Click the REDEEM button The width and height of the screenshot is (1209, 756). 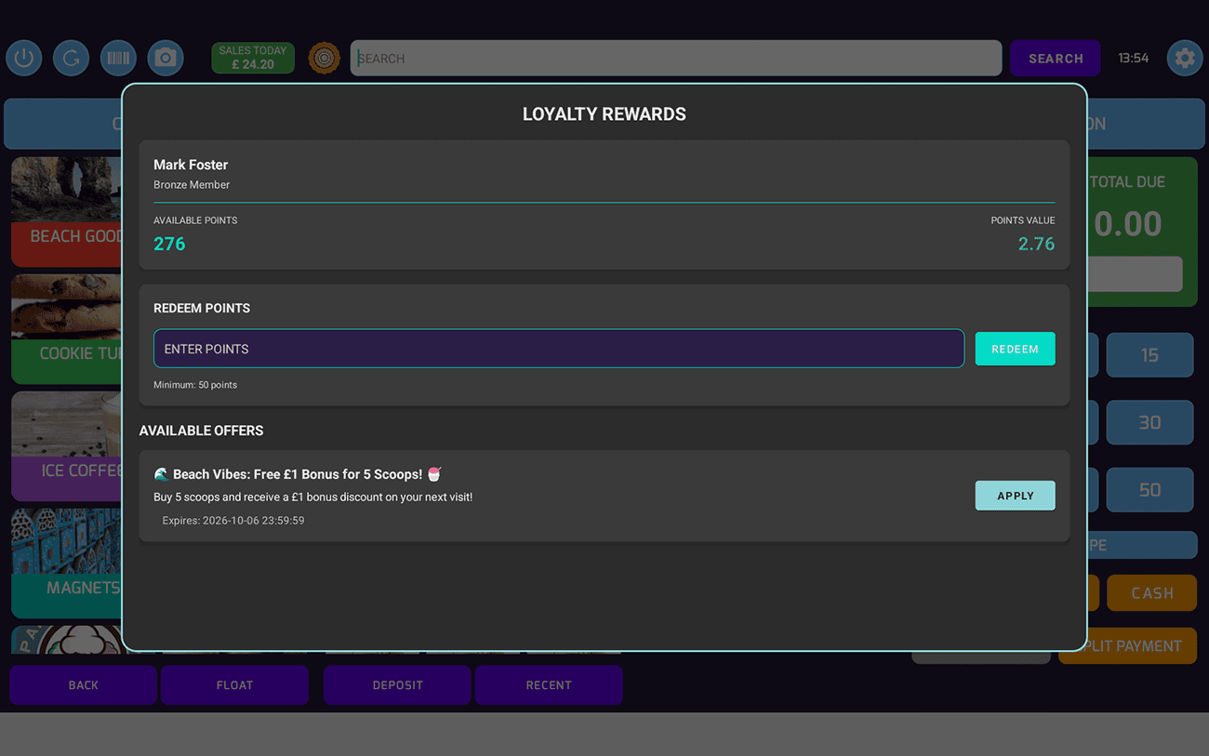(x=1015, y=349)
